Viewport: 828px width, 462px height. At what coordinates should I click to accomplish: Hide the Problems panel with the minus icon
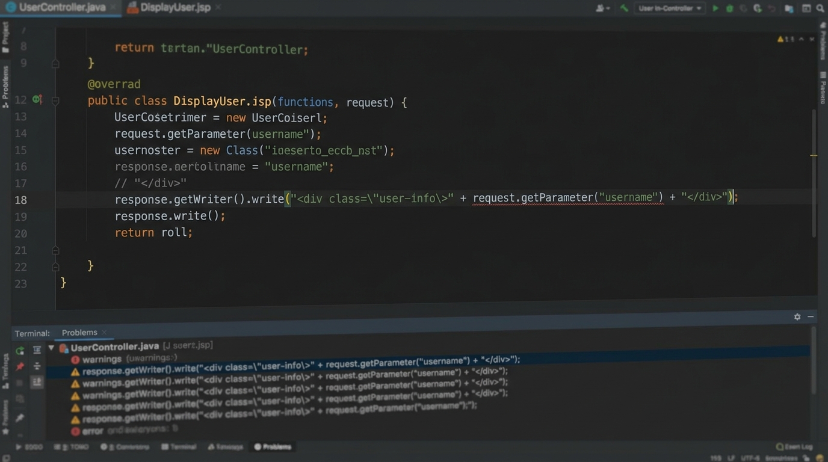pyautogui.click(x=811, y=316)
